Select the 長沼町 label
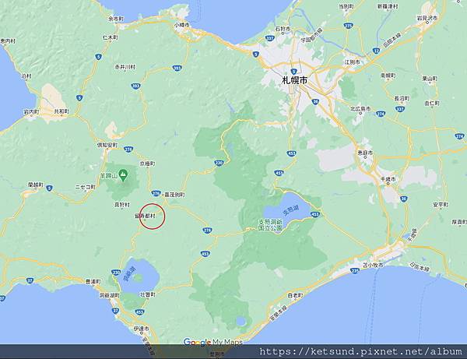 402,98
